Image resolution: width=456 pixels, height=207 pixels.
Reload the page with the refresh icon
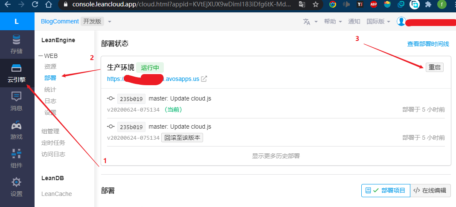coord(35,4)
